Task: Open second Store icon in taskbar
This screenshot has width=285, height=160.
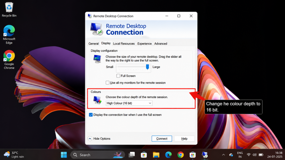Action: point(193,155)
